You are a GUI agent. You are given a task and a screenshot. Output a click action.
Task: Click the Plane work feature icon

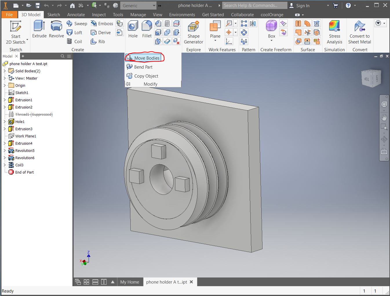coord(215,26)
